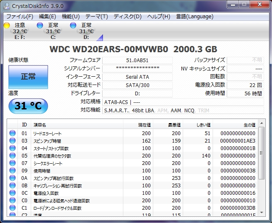The width and height of the screenshot is (272, 223).
Task: Select the blue status icon for drive C:
Action: [x=40, y=25]
